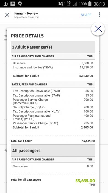Tap the vibrate mute status icon
Viewport: 108px width, 193px height.
pyautogui.click(x=61, y=4)
